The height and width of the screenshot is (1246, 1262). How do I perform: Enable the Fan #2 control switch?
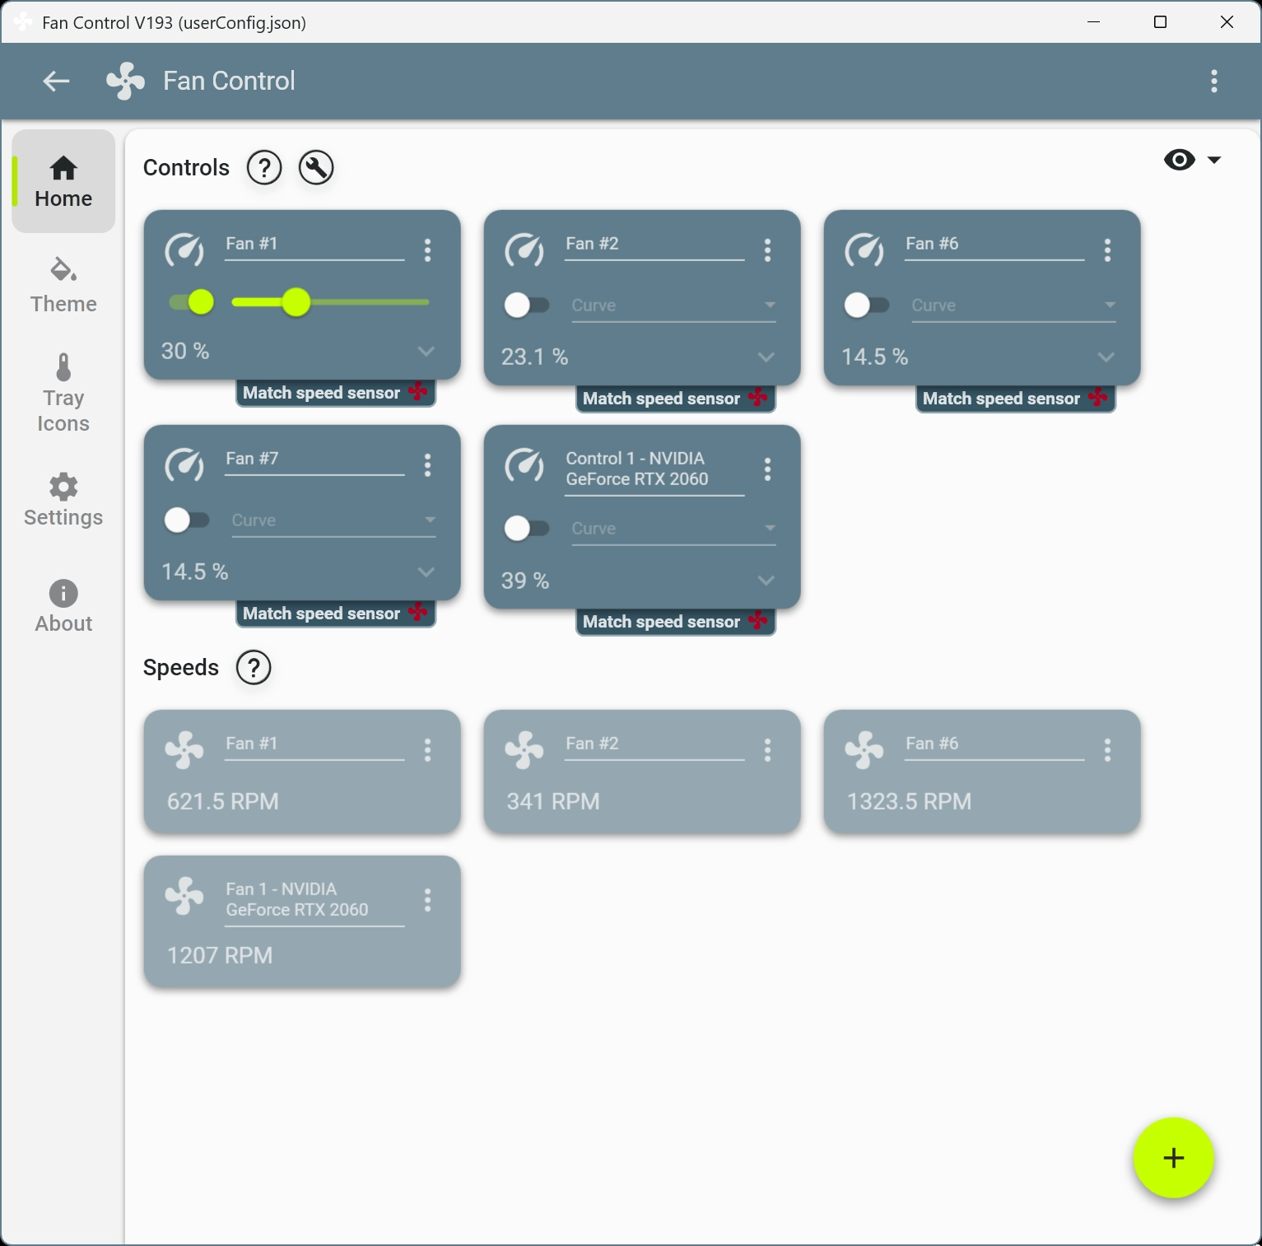pos(526,306)
